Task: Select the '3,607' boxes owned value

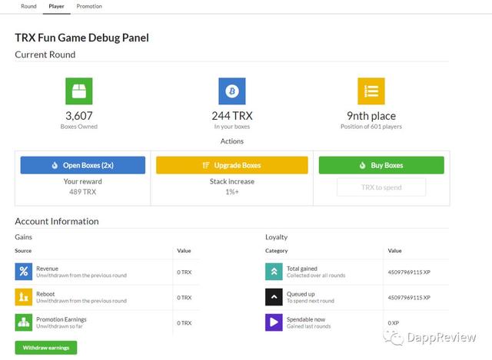Action: coord(79,116)
